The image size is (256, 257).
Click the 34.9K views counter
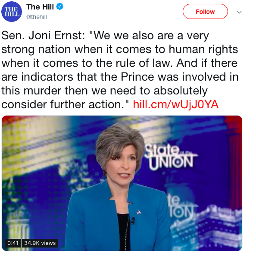click(x=40, y=243)
